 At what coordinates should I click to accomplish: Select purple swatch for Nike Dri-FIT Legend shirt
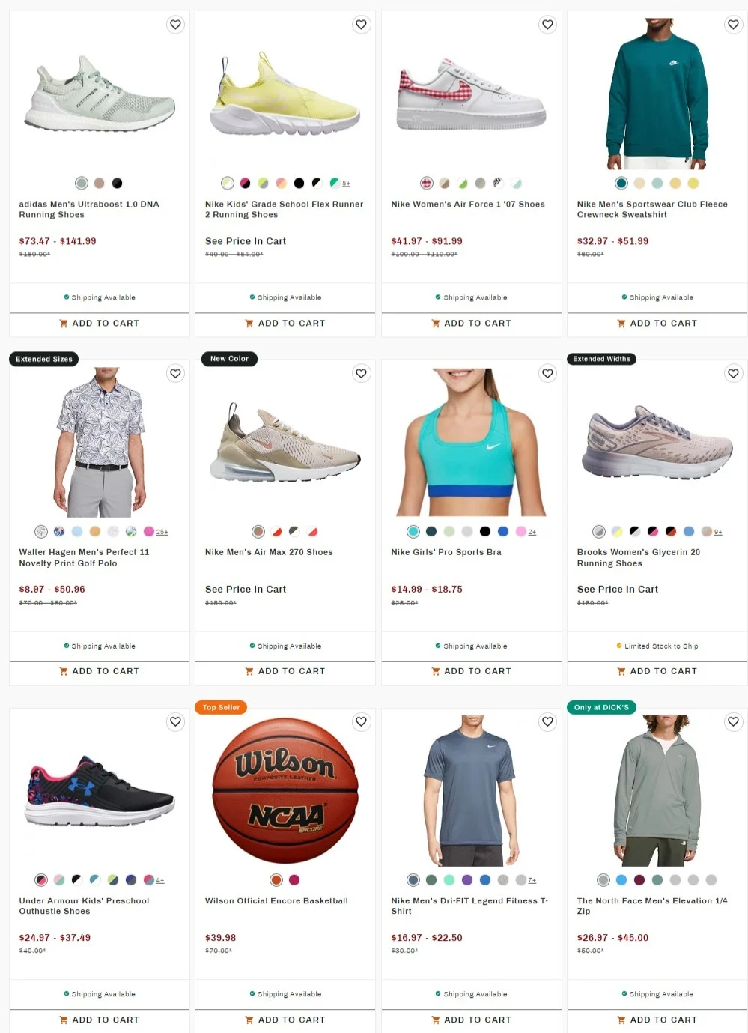coord(467,879)
